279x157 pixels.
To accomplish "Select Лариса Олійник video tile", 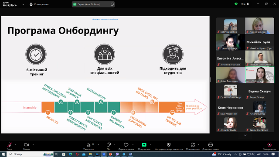I will 260,26.
